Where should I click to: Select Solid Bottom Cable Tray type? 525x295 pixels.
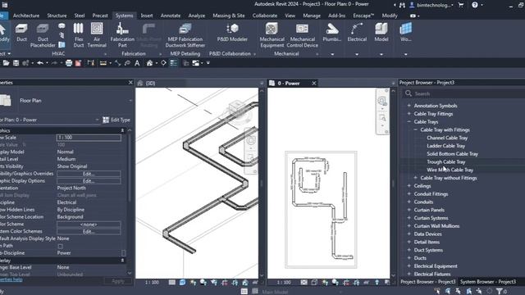click(x=452, y=153)
